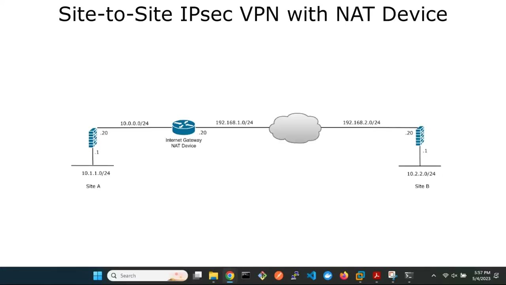Select the '10.2.2.0/24' subnet label
Viewport: 506px width, 285px height.
[421, 174]
